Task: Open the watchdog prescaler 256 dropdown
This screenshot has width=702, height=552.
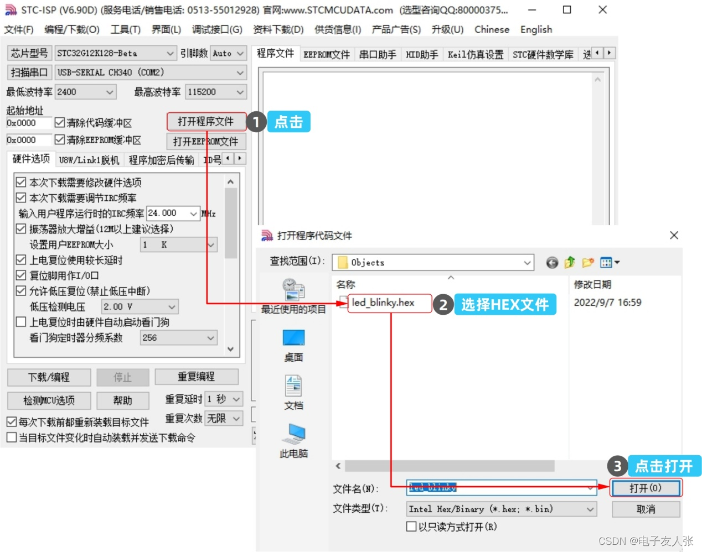Action: [179, 337]
